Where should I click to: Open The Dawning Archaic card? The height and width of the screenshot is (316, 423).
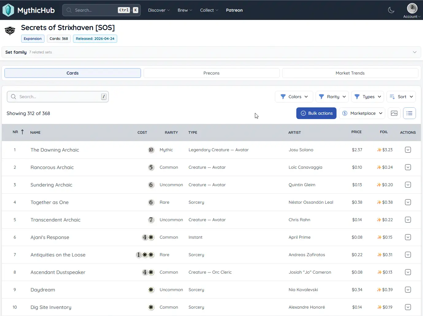click(55, 150)
